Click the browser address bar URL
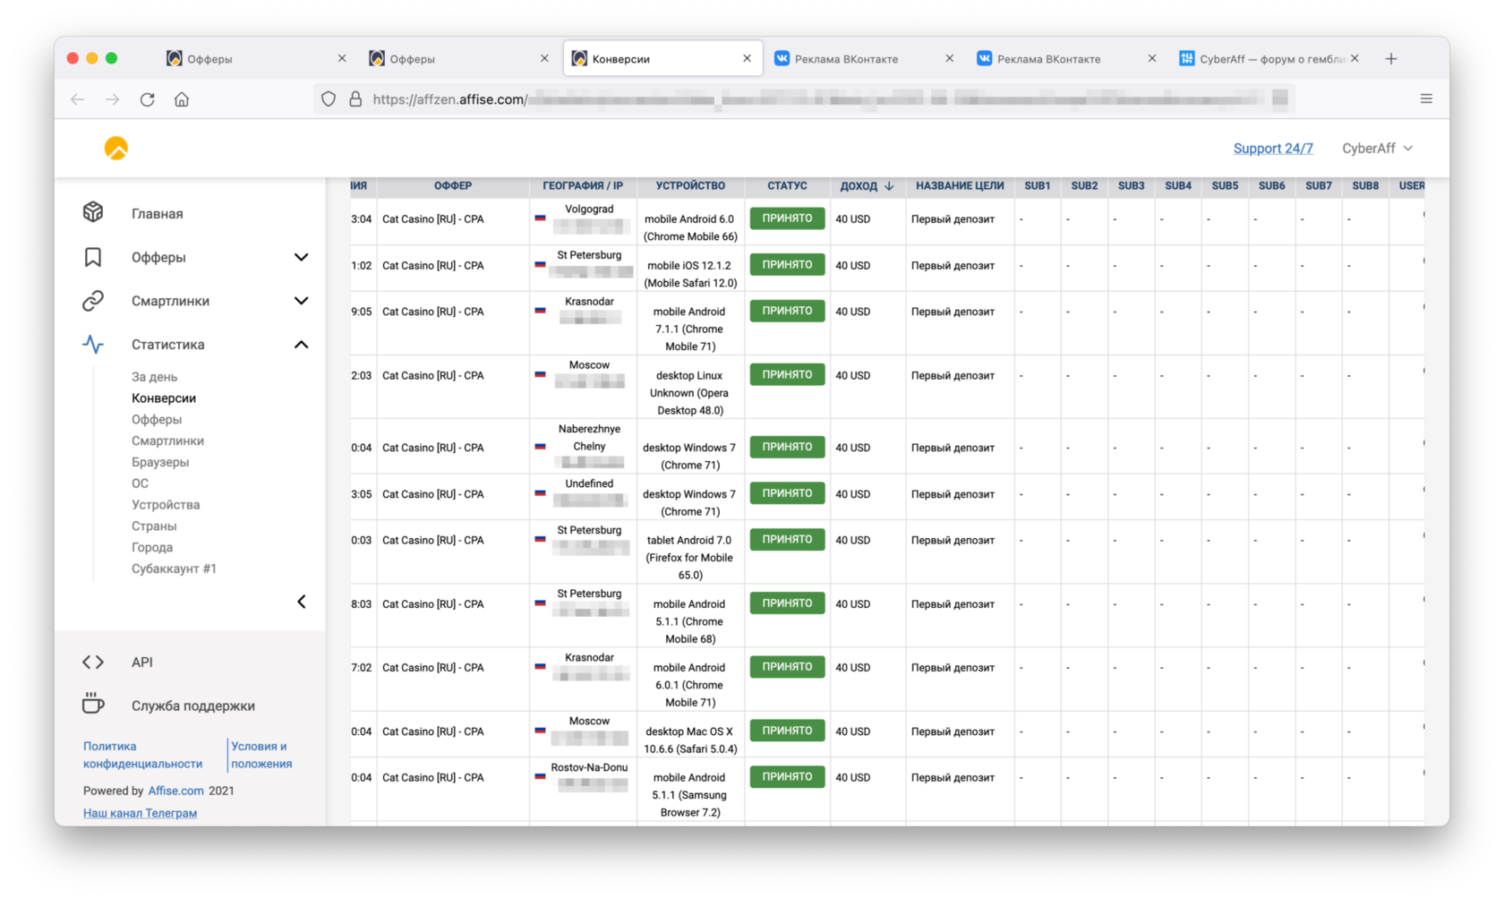The width and height of the screenshot is (1504, 898). (806, 99)
